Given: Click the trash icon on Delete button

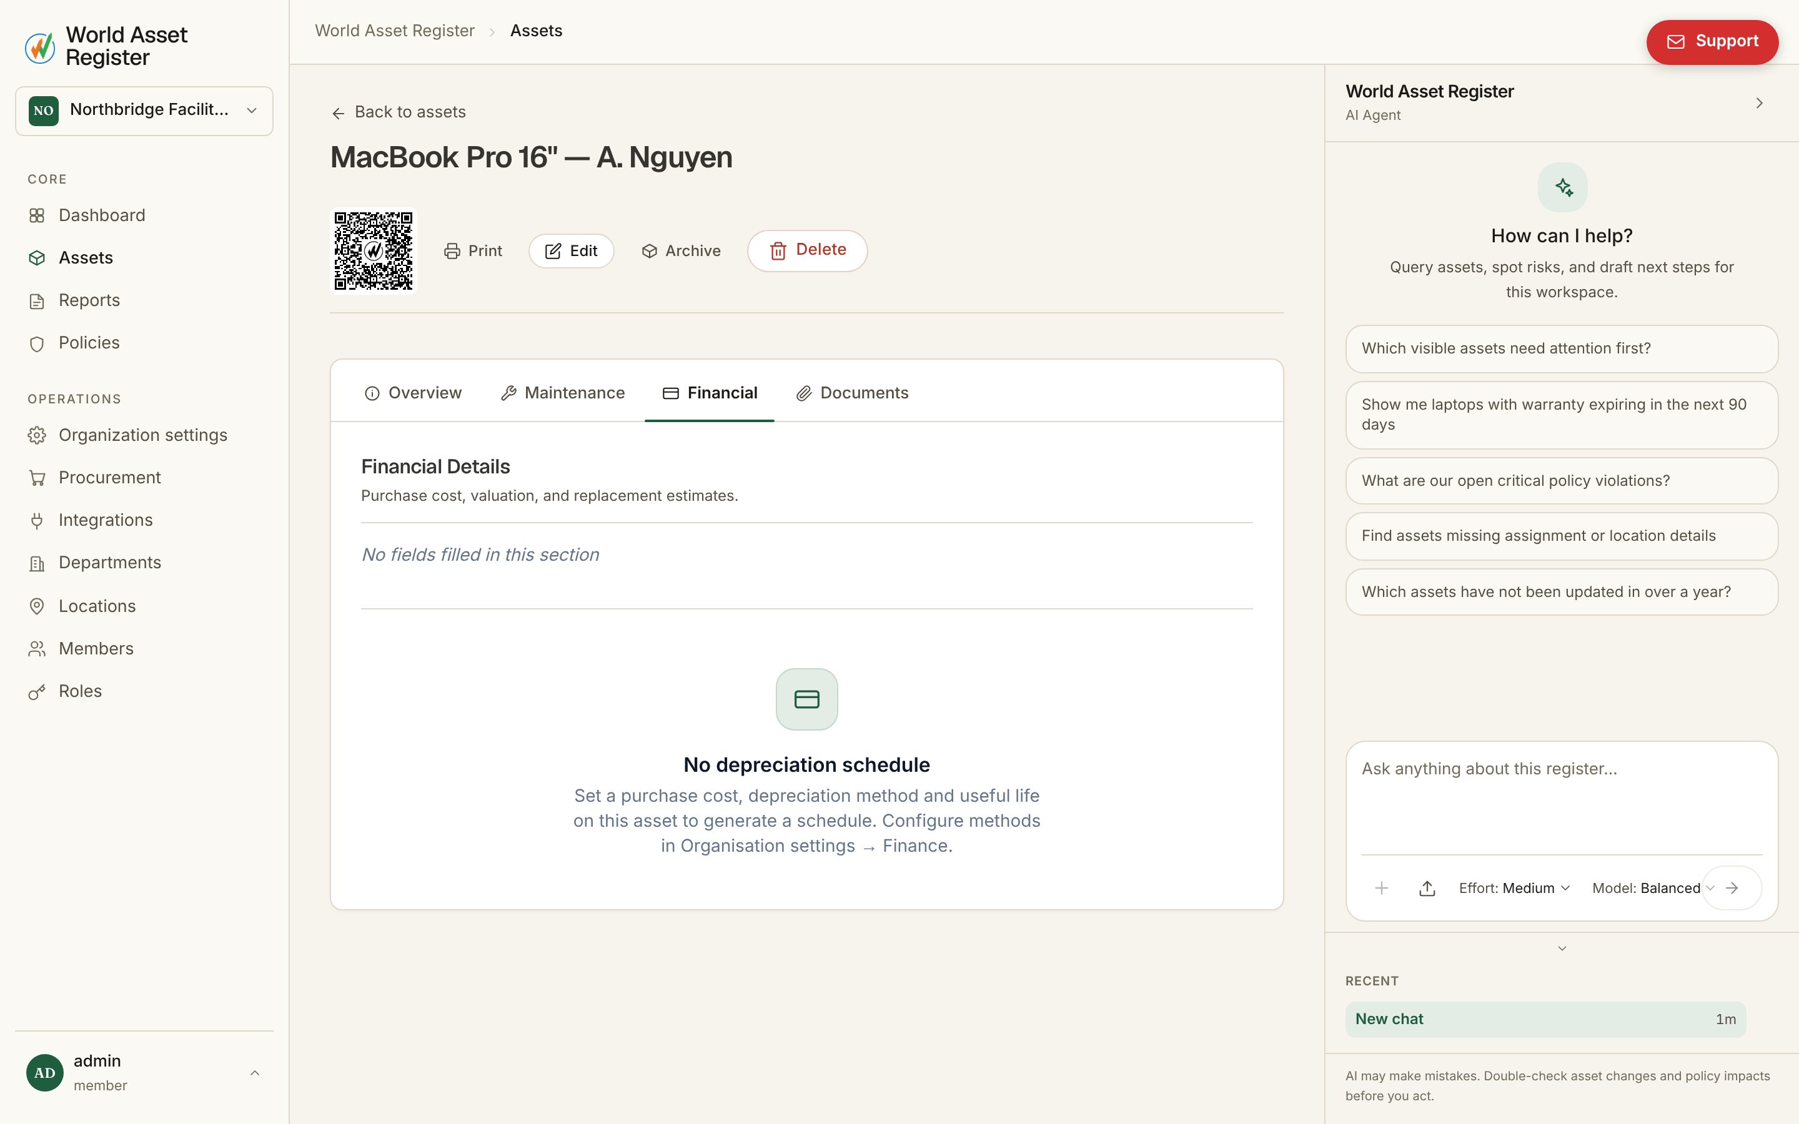Looking at the screenshot, I should tap(778, 251).
